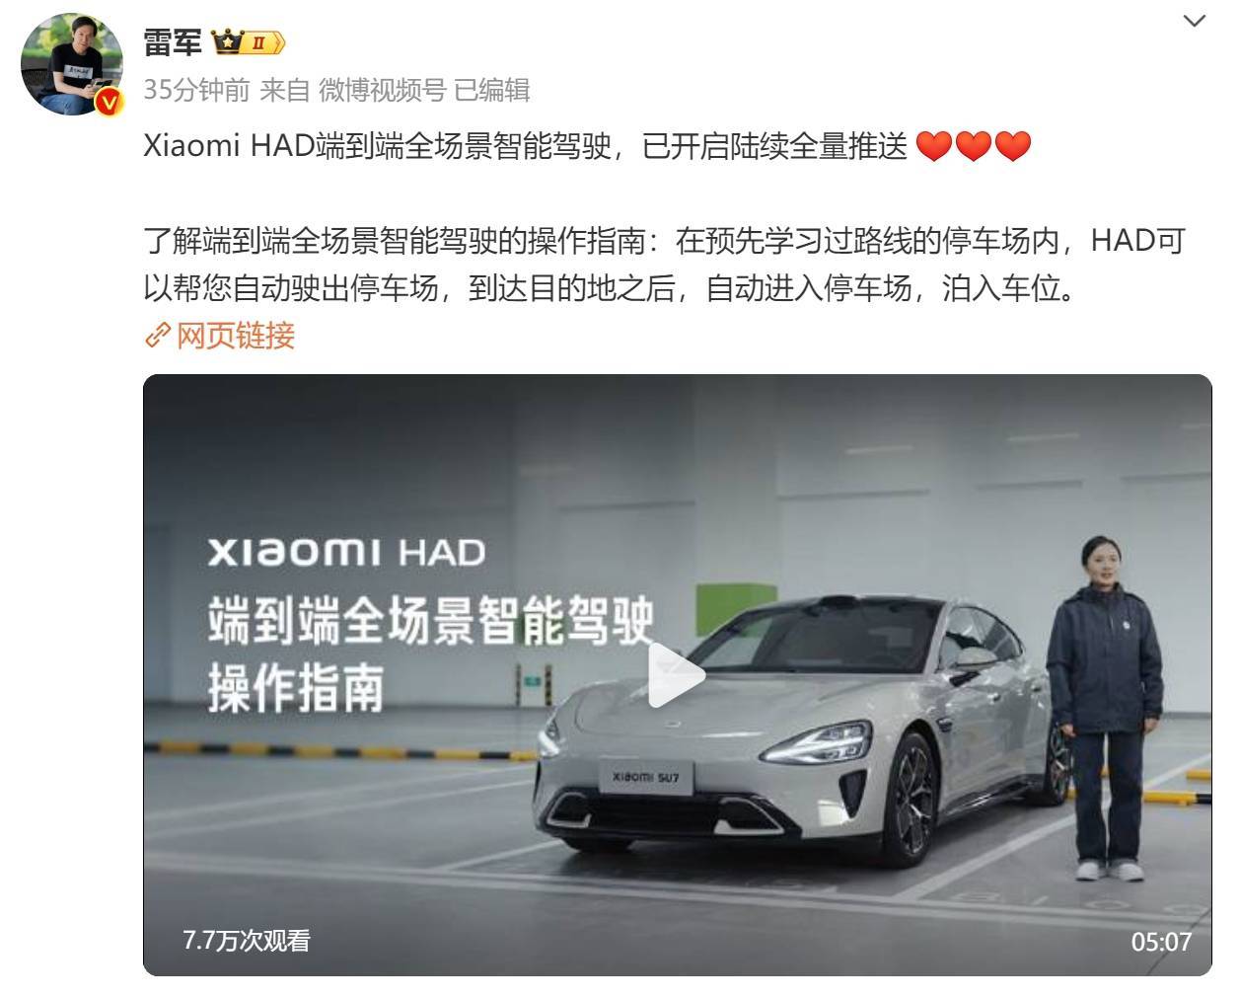Click the first red heart emoji
1240x998 pixels.
933,146
